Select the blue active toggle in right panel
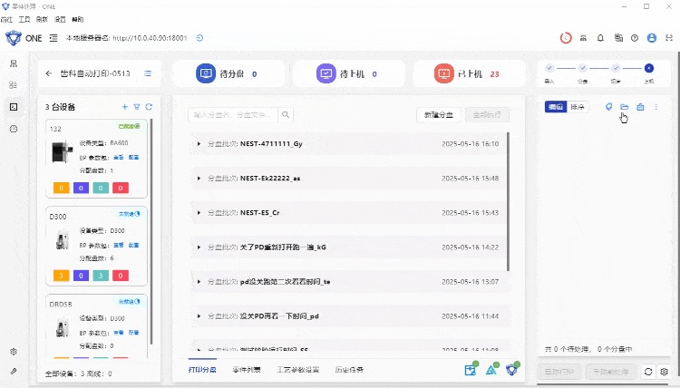The height and width of the screenshot is (388, 680). [556, 107]
